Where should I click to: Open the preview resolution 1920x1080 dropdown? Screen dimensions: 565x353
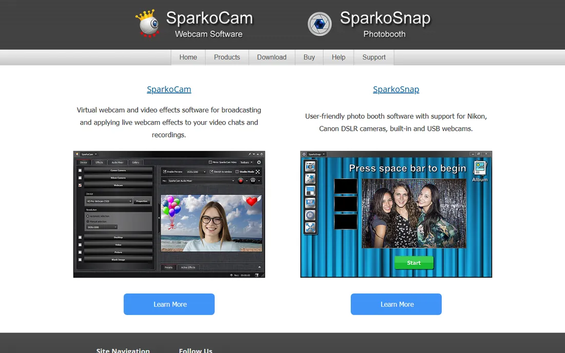(x=196, y=172)
